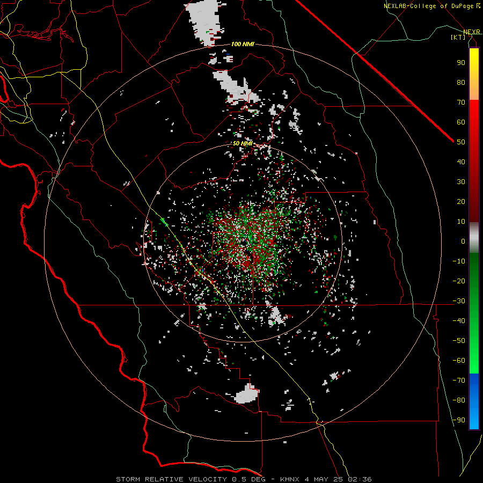Click the 'NEXLAB-College of DuPage' credit text
The image size is (483, 483).
(x=429, y=6)
